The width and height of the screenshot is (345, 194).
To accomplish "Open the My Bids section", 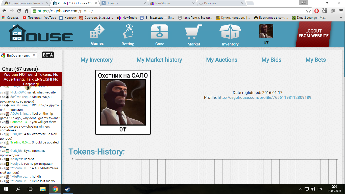I will tap(272, 60).
